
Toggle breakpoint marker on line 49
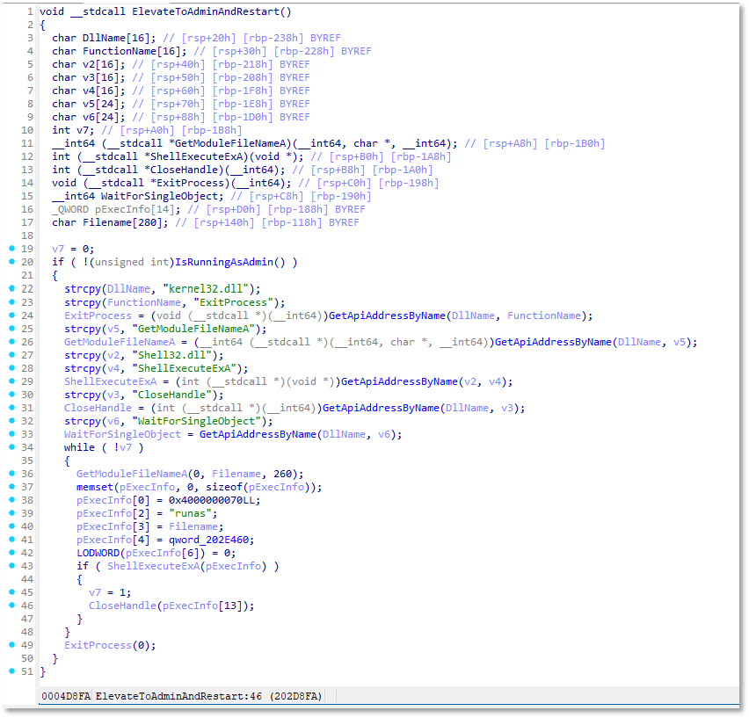coord(11,645)
